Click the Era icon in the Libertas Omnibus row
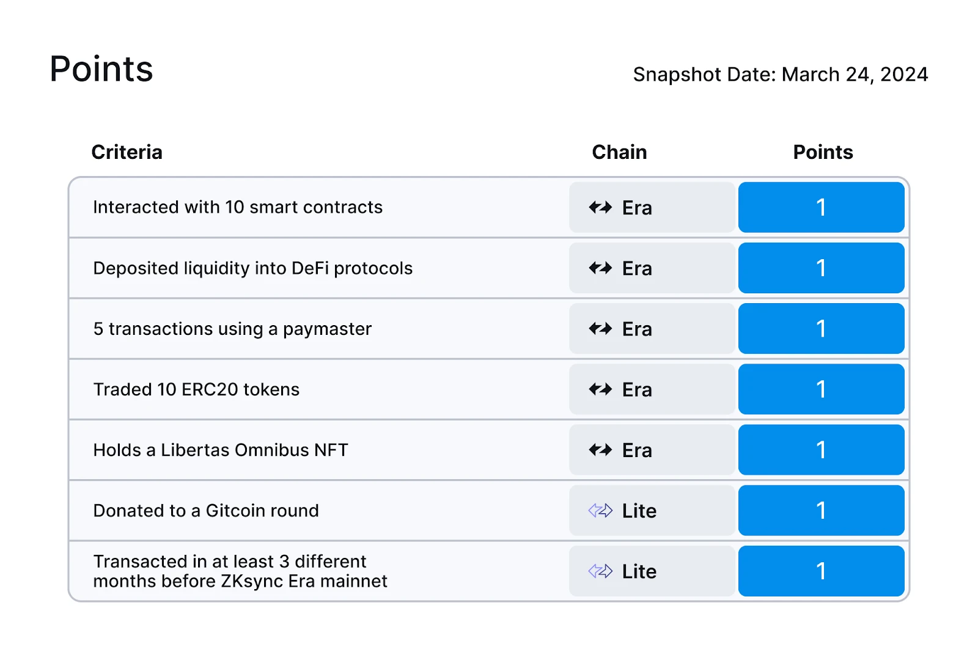This screenshot has height=660, width=978. (600, 450)
